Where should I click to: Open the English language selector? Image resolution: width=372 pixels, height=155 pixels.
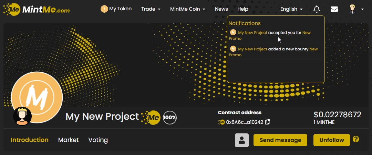point(291,9)
